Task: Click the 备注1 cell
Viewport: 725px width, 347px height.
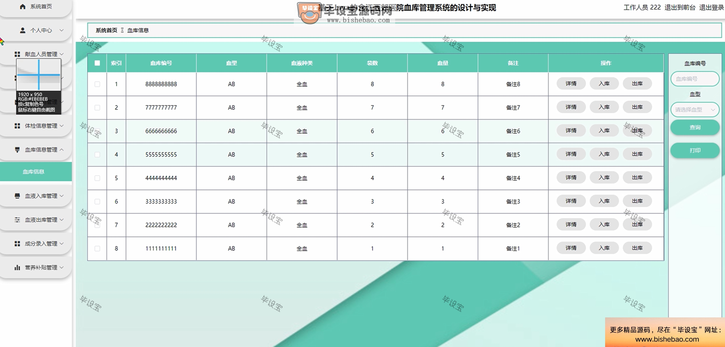Action: tap(513, 248)
